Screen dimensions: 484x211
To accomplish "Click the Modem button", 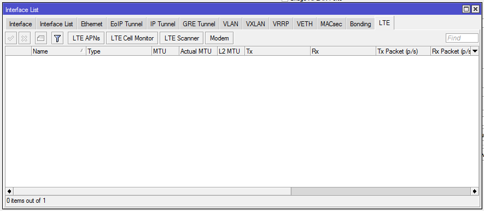I will [x=219, y=38].
